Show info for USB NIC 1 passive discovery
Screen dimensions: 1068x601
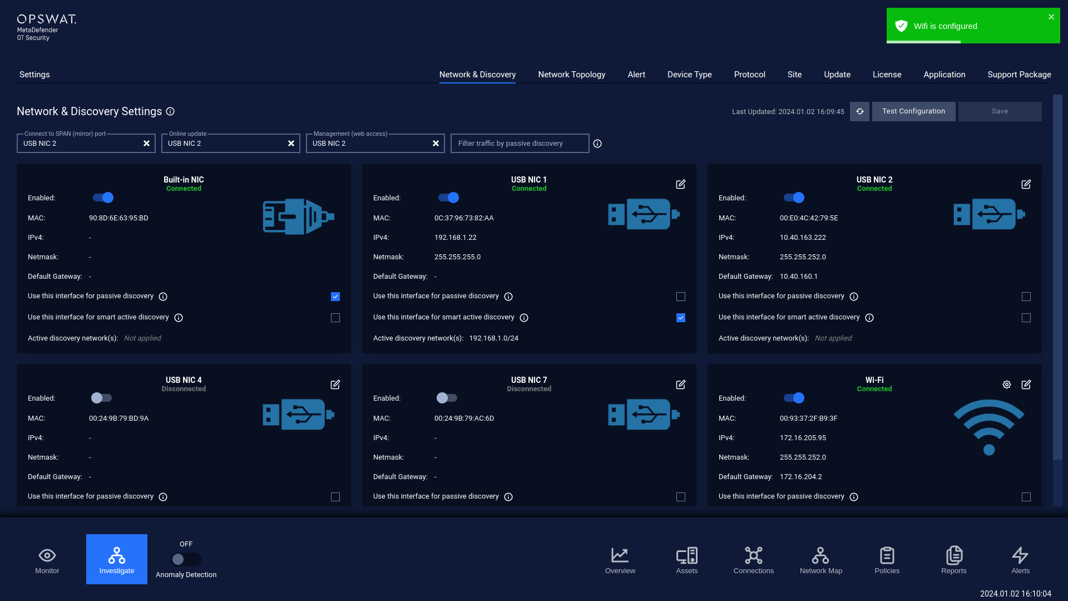508,297
